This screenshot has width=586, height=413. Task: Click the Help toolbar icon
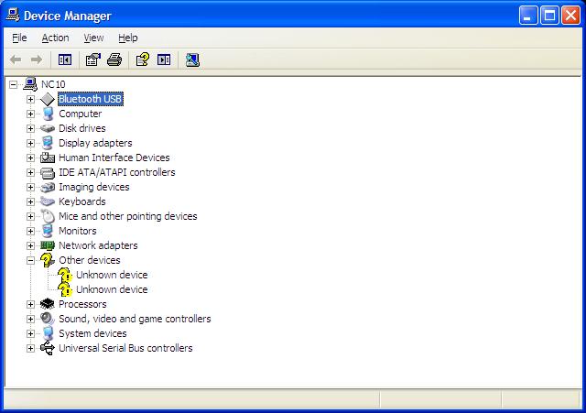coord(143,60)
